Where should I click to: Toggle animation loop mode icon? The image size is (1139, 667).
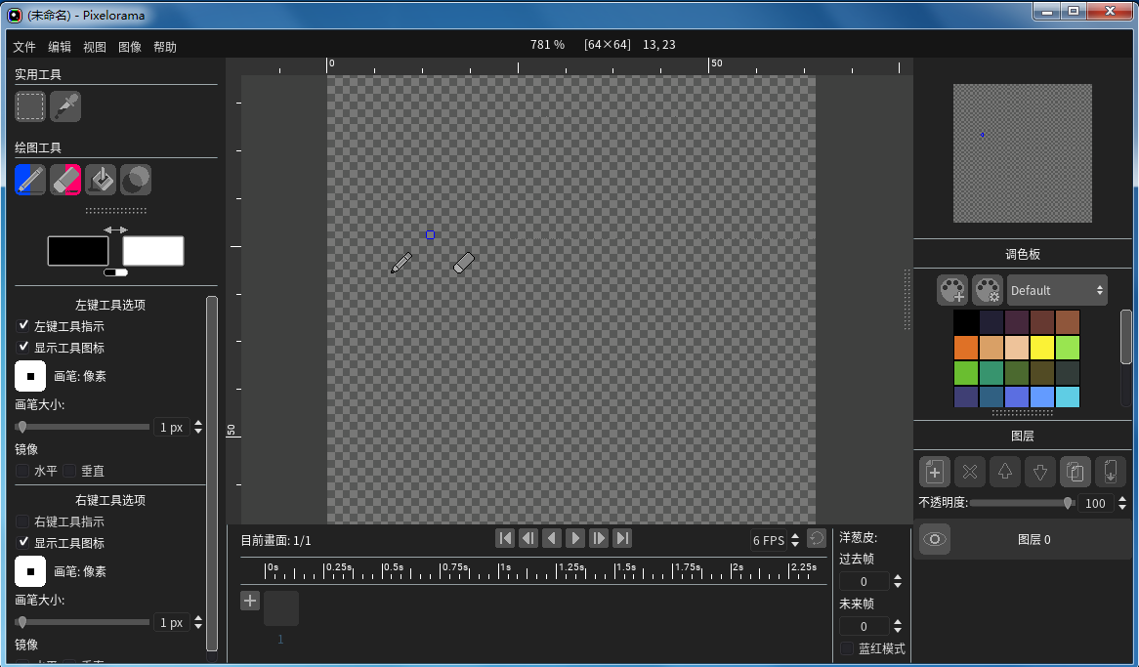point(817,538)
